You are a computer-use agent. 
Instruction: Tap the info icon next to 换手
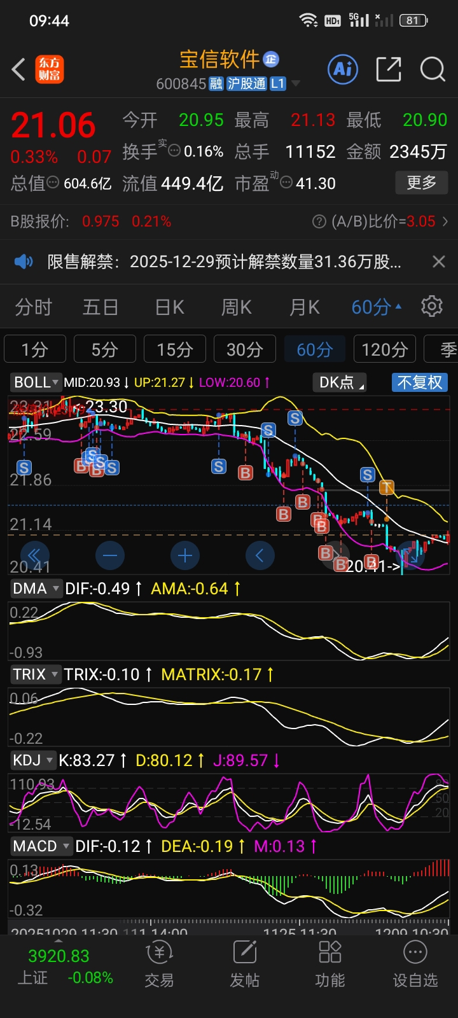(x=174, y=151)
